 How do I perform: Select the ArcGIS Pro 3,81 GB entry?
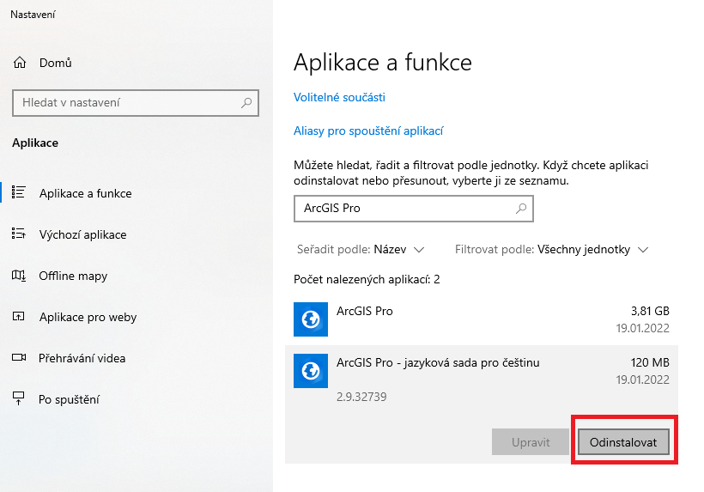481,319
